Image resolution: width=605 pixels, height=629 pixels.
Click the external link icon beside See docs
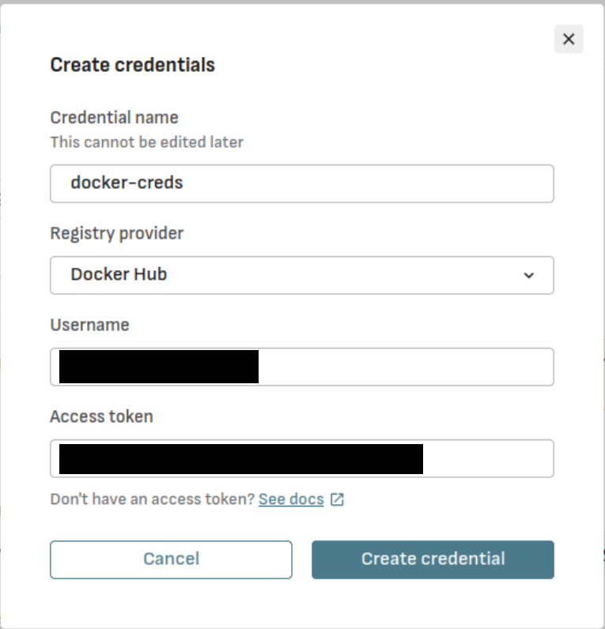pyautogui.click(x=337, y=499)
